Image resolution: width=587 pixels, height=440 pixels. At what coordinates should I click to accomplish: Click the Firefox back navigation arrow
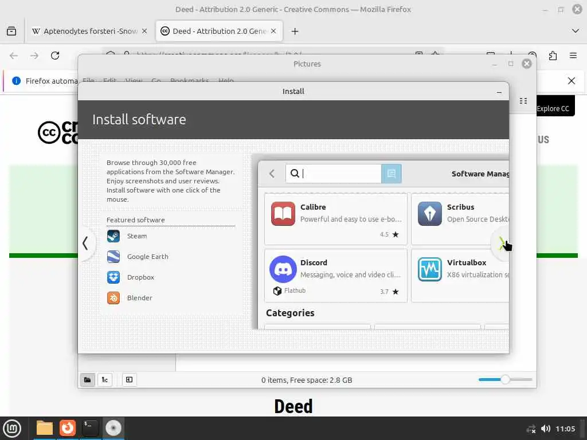(14, 56)
